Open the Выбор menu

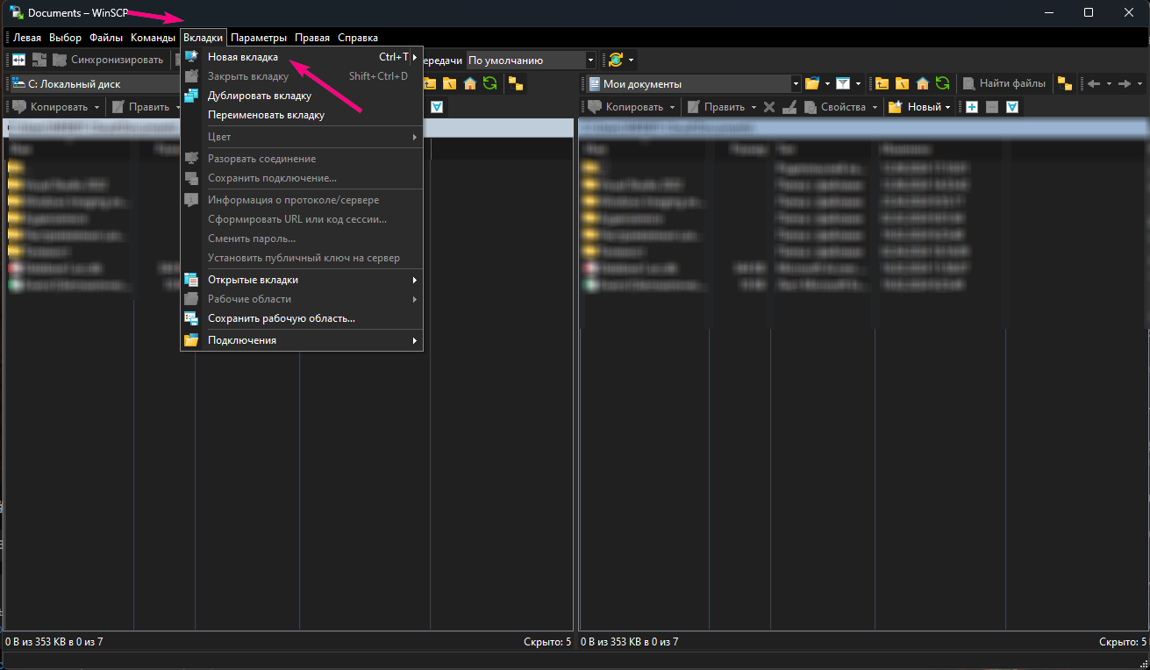pyautogui.click(x=66, y=38)
